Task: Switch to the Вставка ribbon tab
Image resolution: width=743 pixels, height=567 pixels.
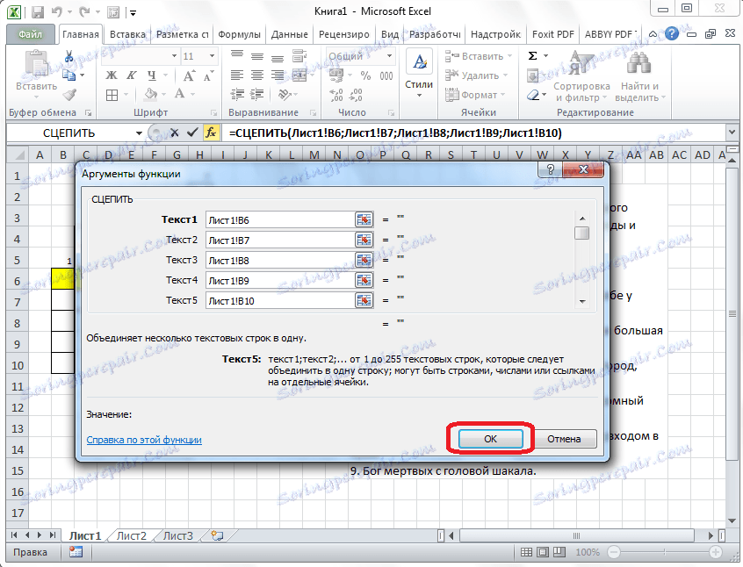Action: [x=127, y=34]
